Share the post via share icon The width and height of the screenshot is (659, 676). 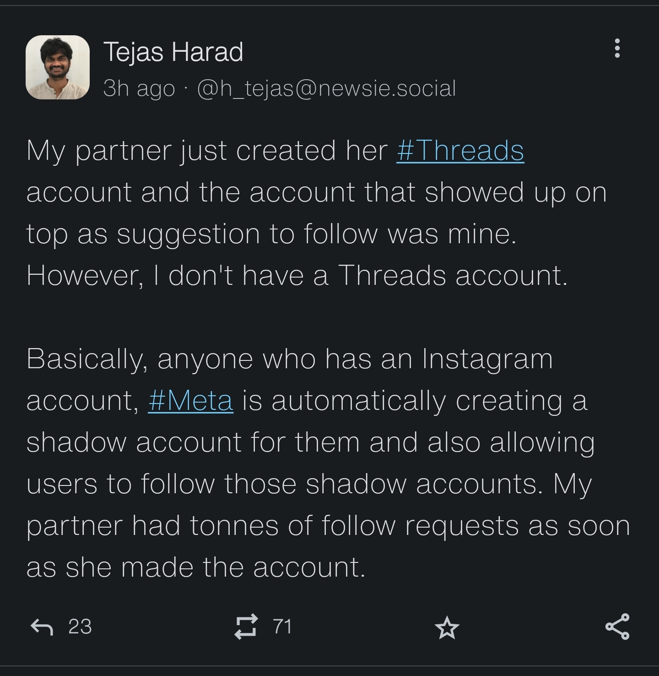tap(617, 627)
